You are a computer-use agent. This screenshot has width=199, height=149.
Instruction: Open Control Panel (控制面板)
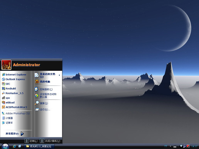44,89
